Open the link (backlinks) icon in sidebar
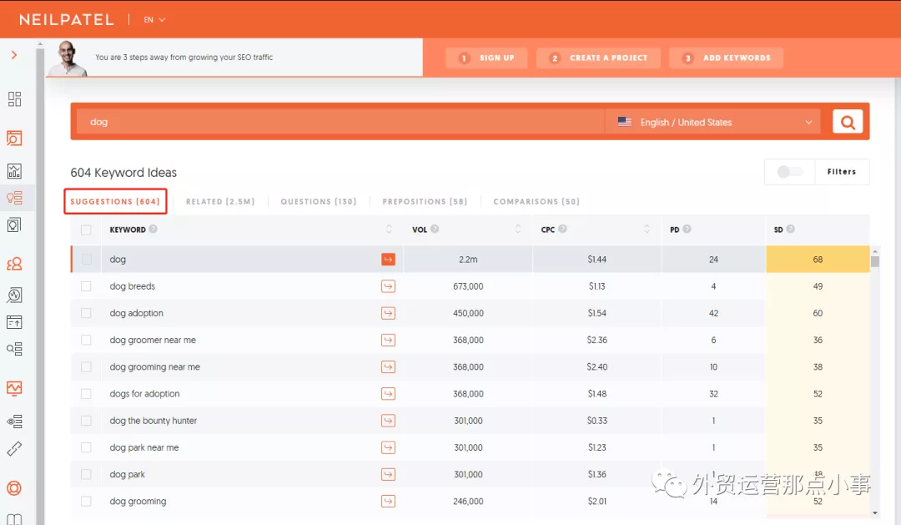Image resolution: width=901 pixels, height=525 pixels. (14, 449)
